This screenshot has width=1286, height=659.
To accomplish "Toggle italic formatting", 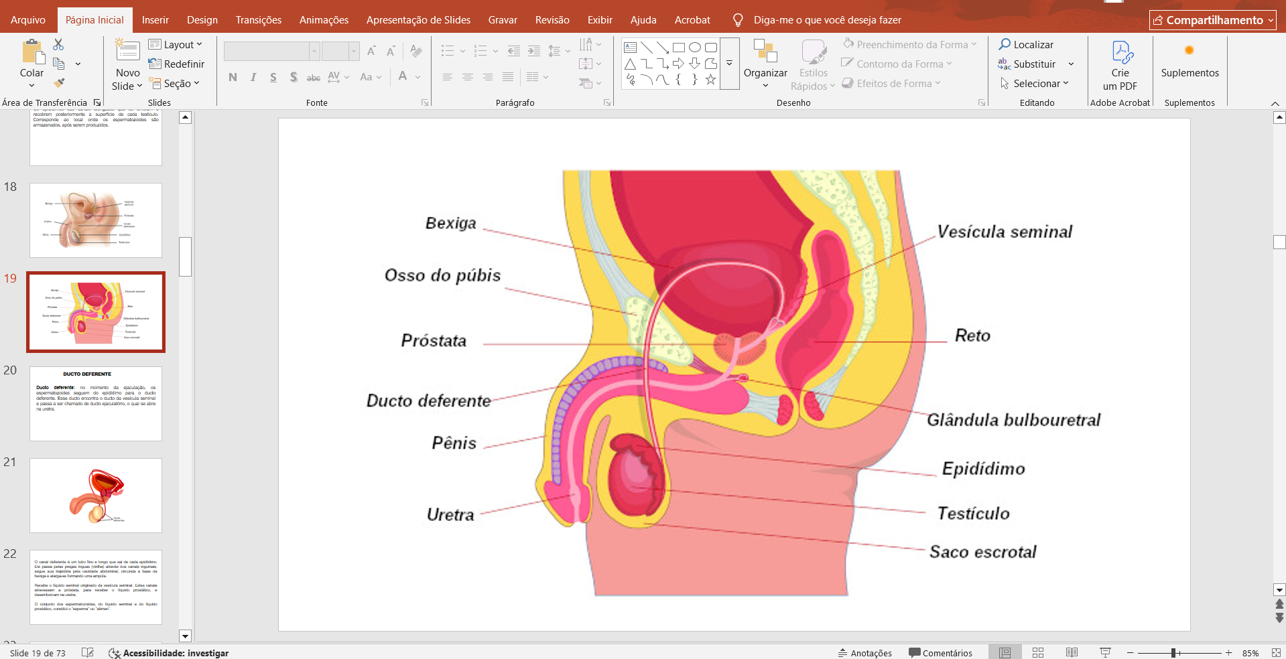I will 253,77.
